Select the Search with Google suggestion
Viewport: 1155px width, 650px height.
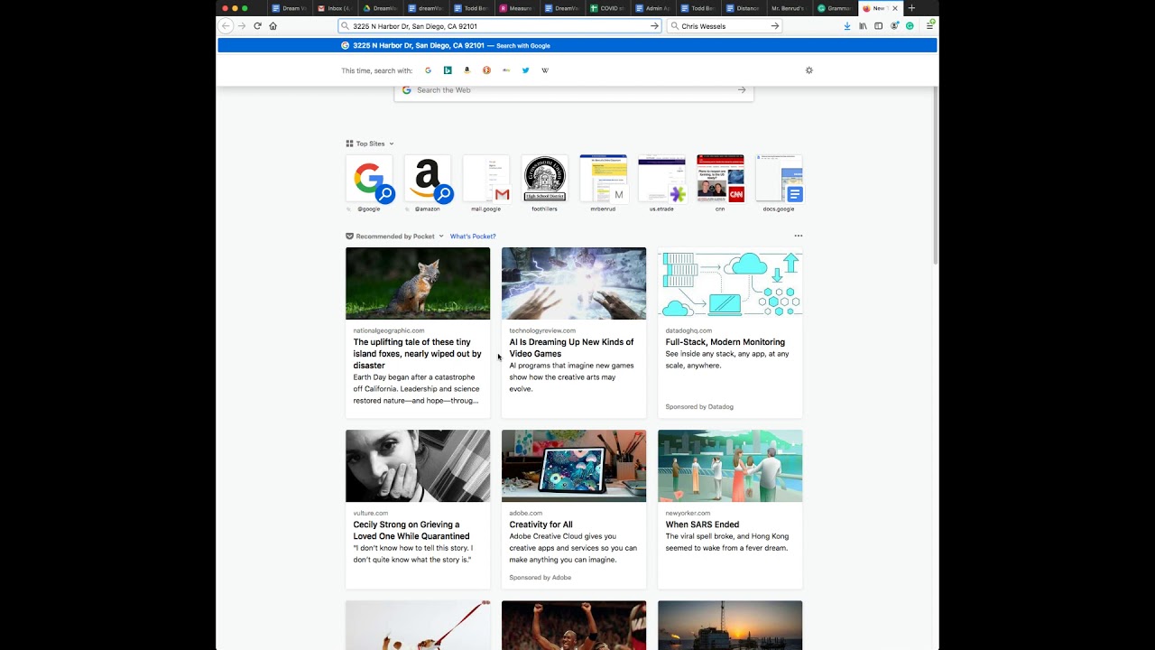pos(577,45)
